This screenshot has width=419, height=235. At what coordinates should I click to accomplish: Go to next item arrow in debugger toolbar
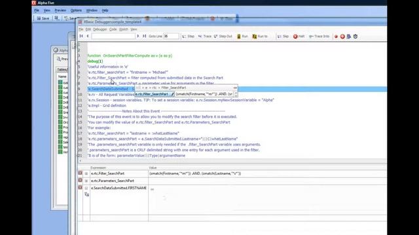138,37
